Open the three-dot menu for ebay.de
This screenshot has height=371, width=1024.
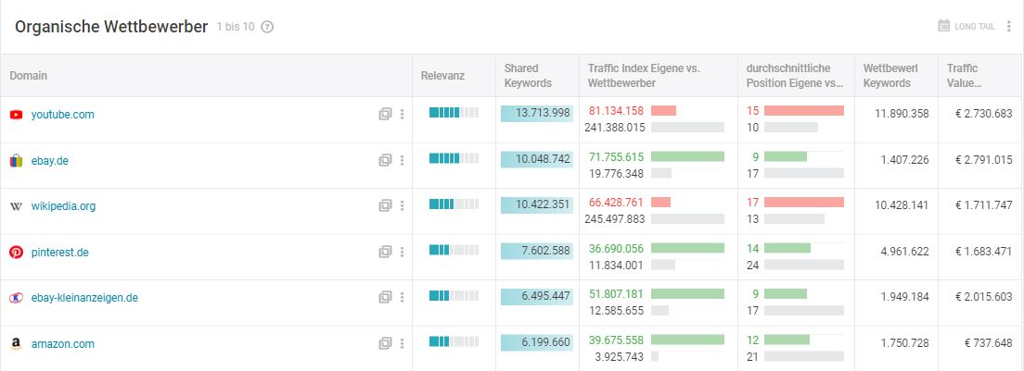click(x=402, y=160)
